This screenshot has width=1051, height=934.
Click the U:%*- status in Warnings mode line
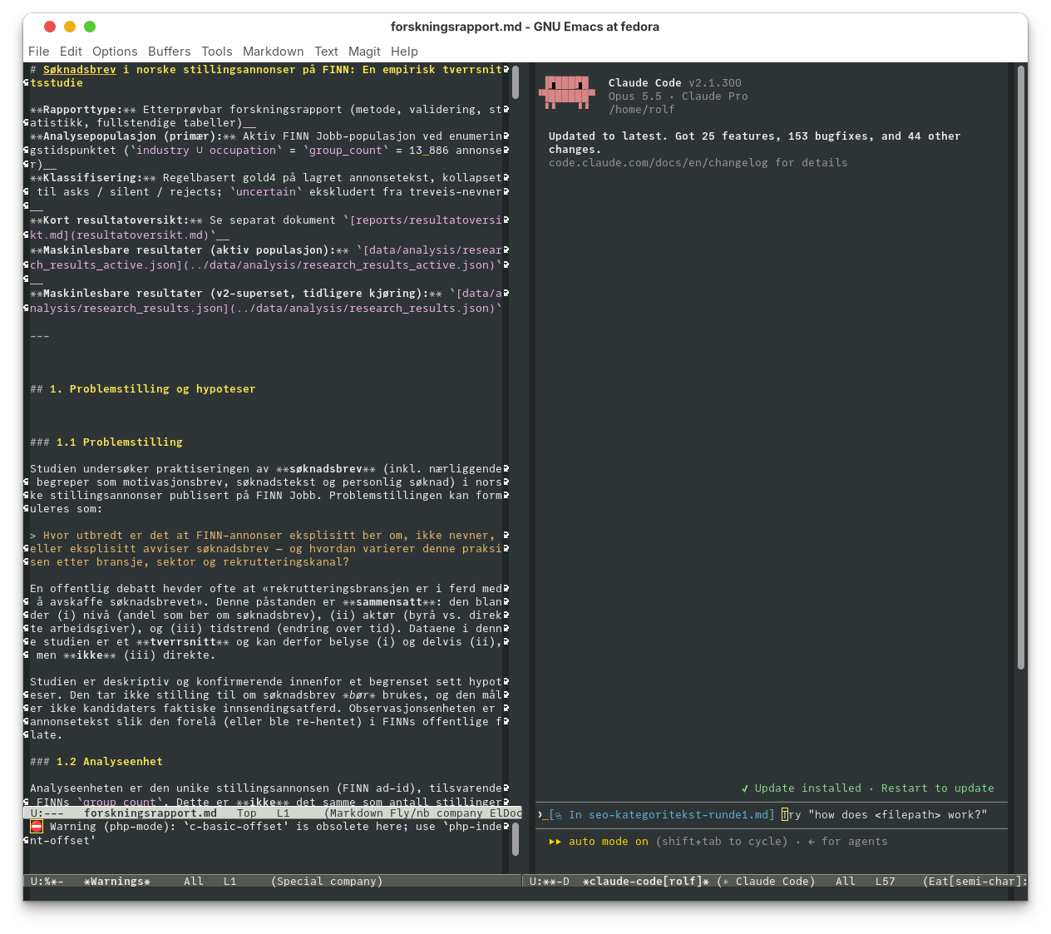click(x=47, y=882)
